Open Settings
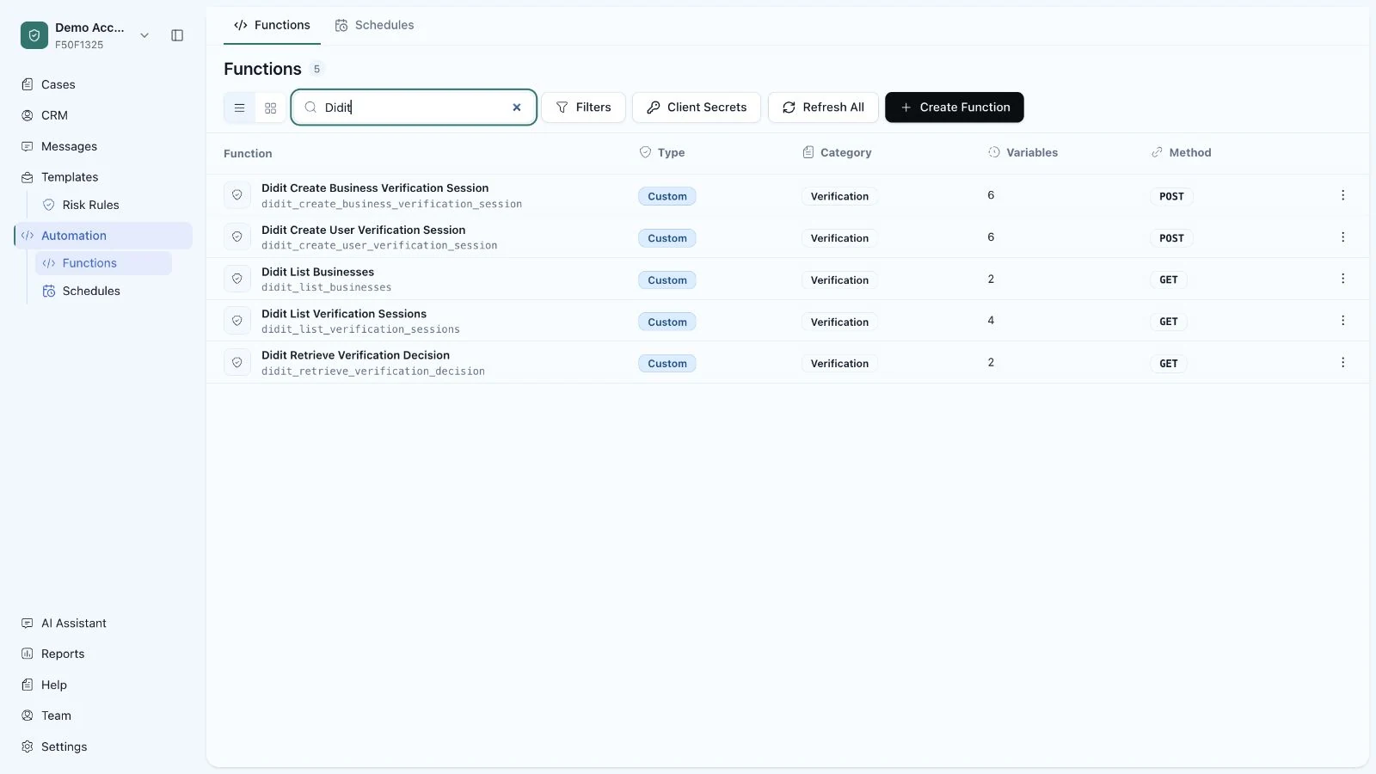The height and width of the screenshot is (774, 1376). tap(64, 746)
